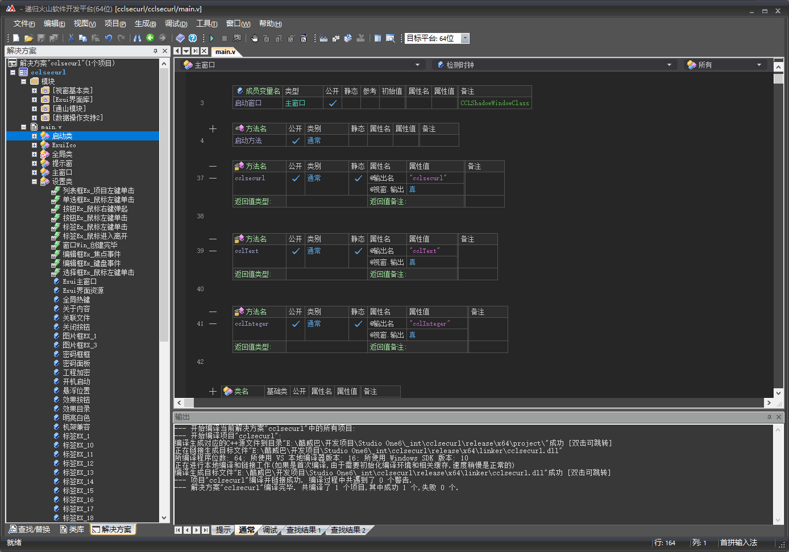
Task: Expand the 全局类 tree node
Action: click(34, 154)
